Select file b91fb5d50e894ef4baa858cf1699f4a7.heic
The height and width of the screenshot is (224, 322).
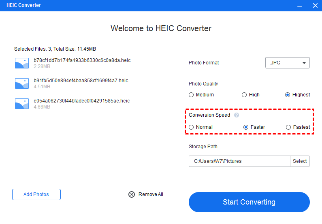[81, 81]
